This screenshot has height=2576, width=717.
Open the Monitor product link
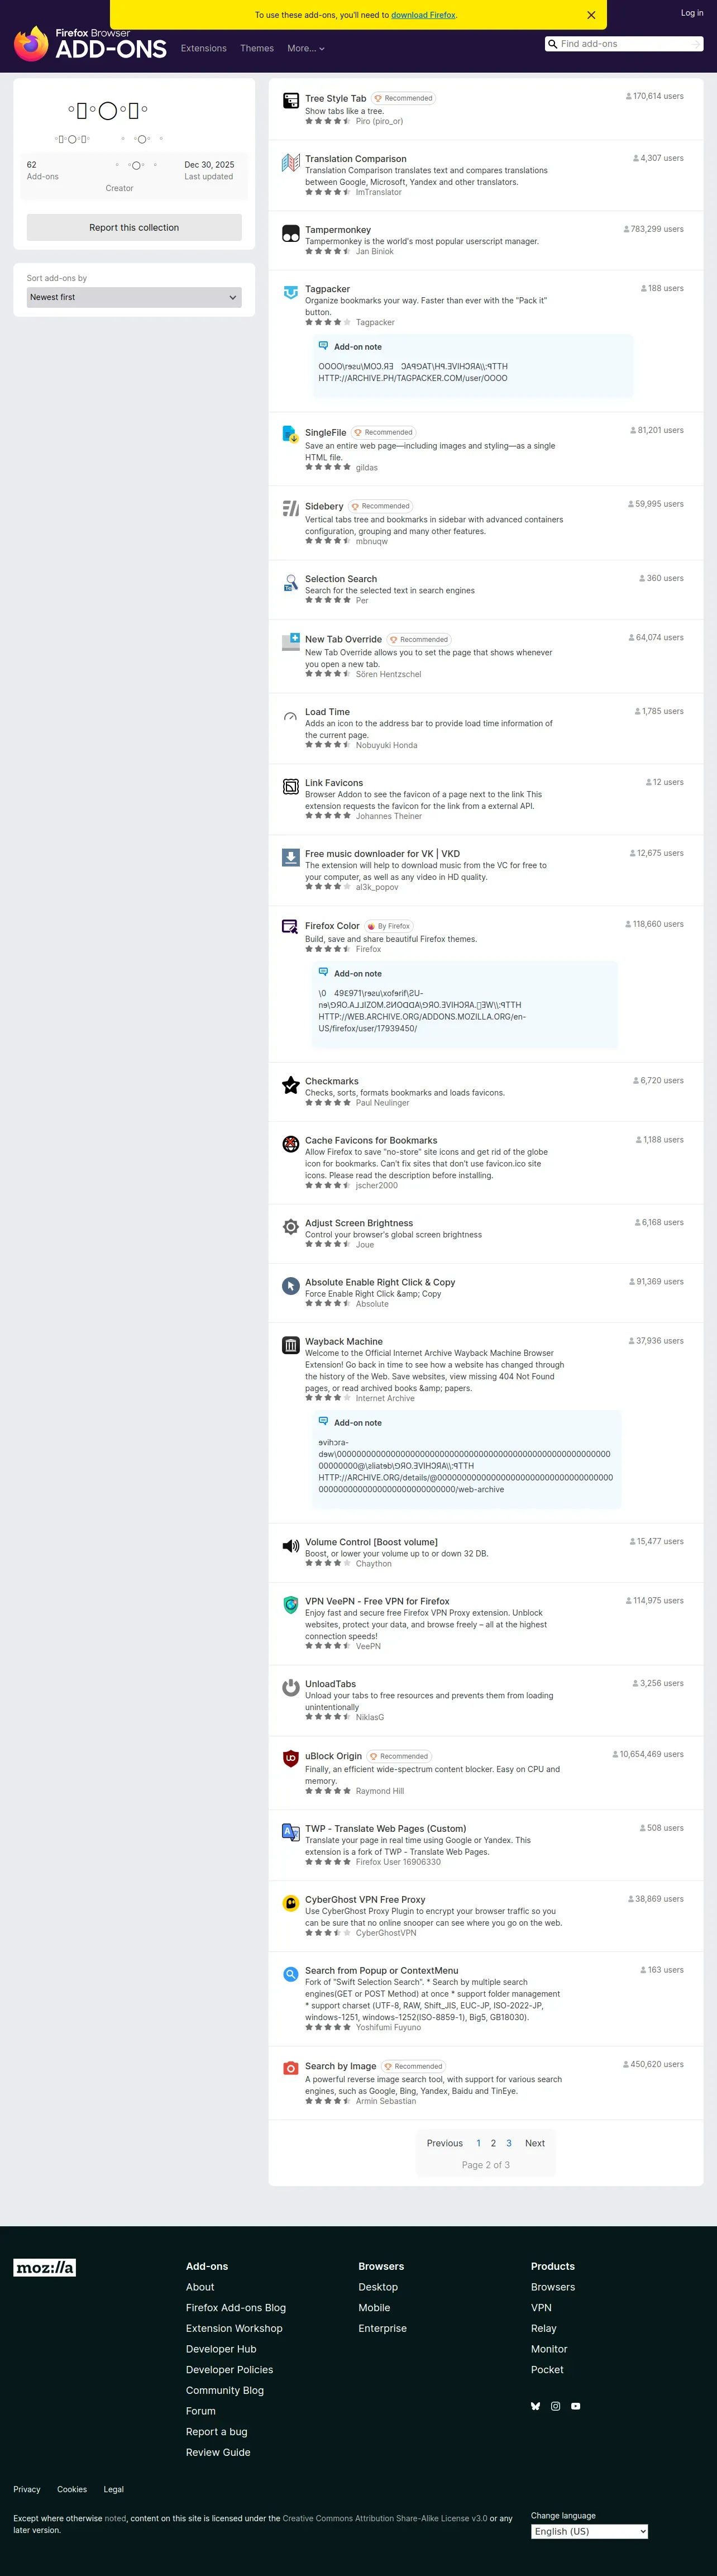click(x=549, y=2349)
